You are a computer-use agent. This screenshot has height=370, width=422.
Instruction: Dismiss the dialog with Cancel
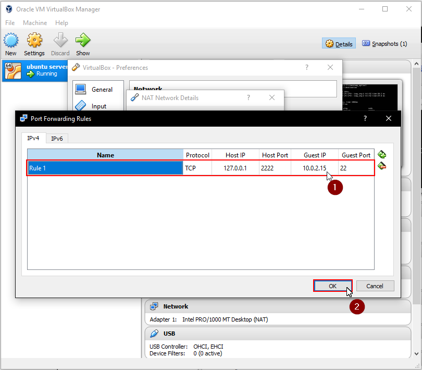click(375, 286)
